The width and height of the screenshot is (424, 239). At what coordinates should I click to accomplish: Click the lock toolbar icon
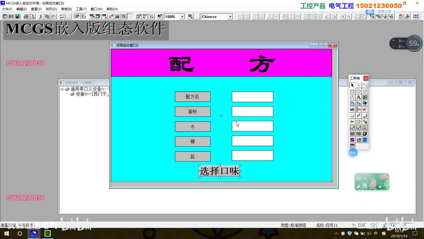point(400,16)
